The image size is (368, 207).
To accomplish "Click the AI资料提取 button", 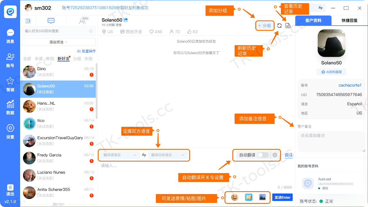I will point(331,72).
